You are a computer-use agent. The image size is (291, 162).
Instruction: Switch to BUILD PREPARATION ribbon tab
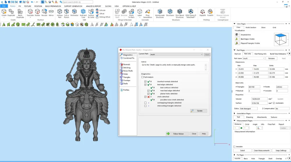tap(53, 6)
